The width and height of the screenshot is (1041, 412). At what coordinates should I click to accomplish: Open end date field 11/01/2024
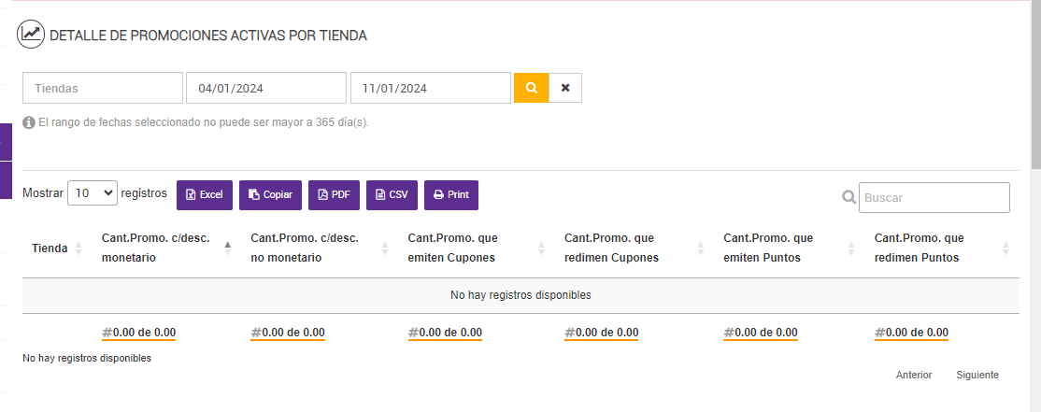coord(431,88)
